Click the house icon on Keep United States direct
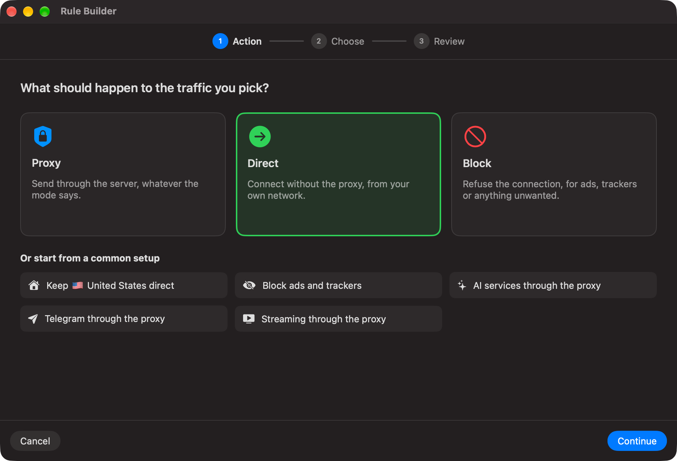This screenshot has width=677, height=461. (34, 285)
